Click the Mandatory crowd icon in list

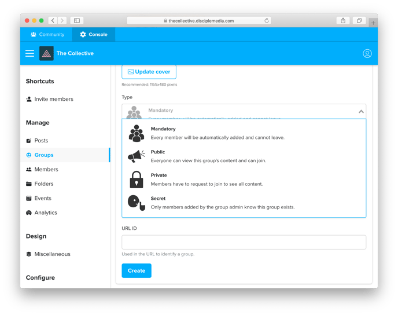(137, 133)
